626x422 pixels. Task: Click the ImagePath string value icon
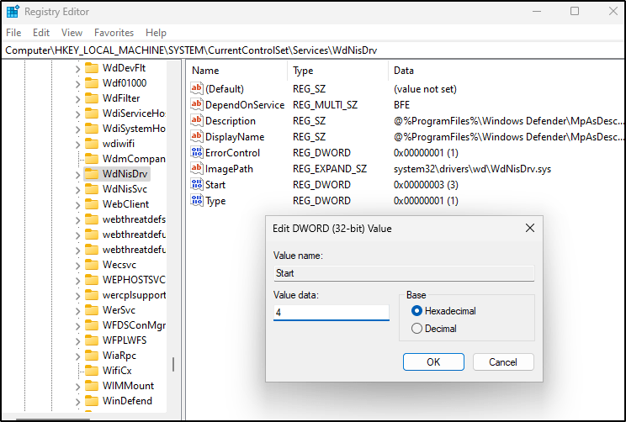[198, 169]
